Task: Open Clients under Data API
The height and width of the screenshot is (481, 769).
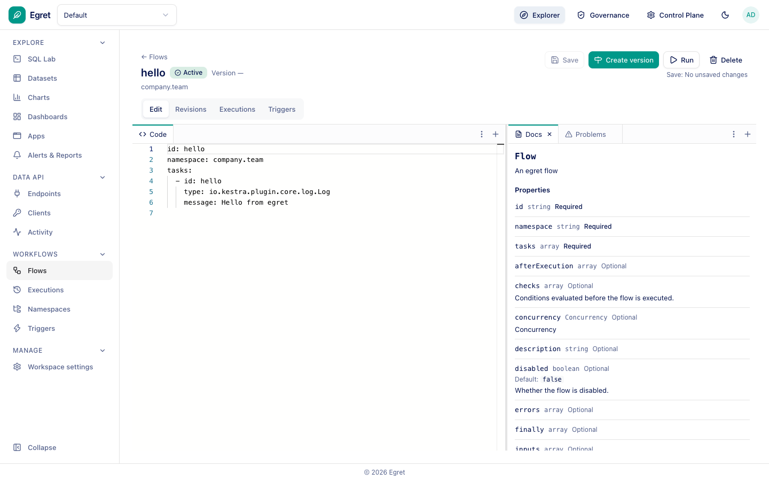Action: (59, 213)
